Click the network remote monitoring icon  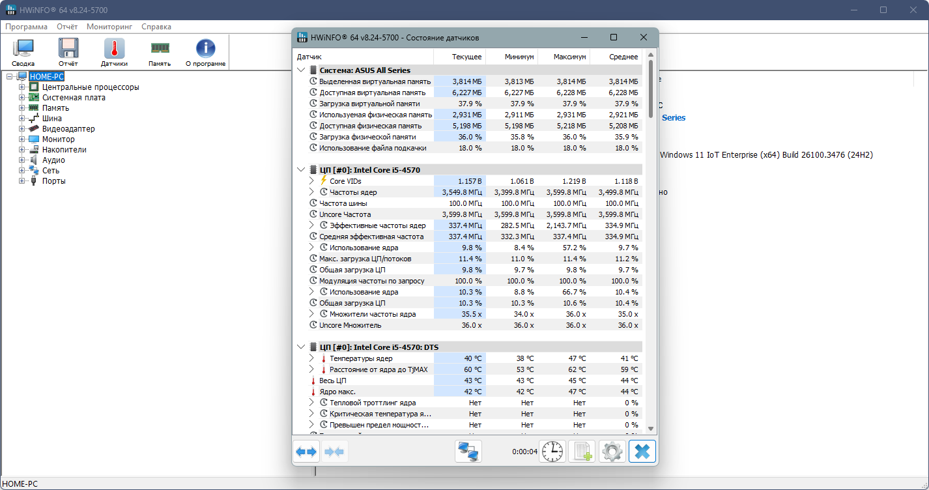click(468, 451)
